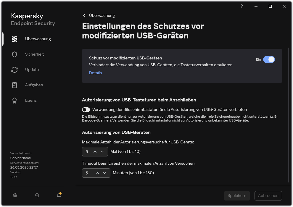The height and width of the screenshot is (207, 293).
Task: Enable Bildschirmtastatur-Verbot für USB-Autorisierung
Action: 86,109
